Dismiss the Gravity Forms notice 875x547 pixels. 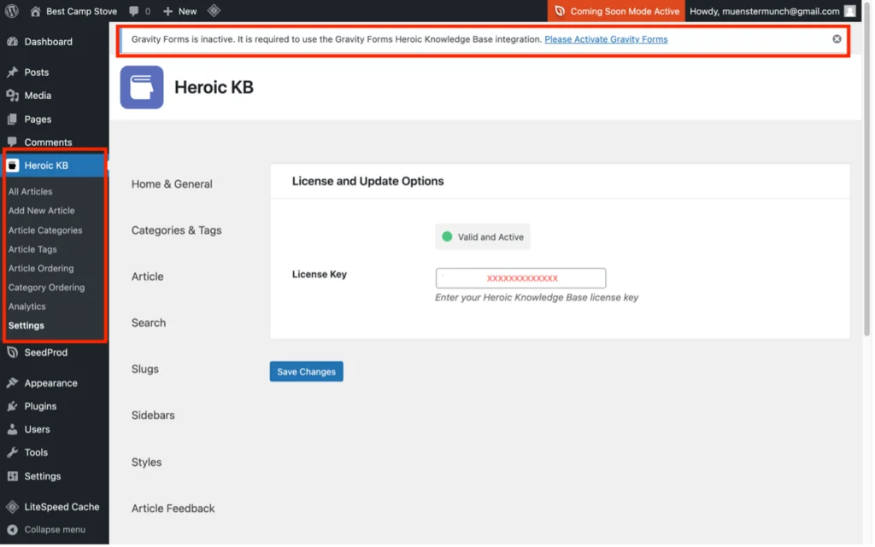click(x=837, y=39)
